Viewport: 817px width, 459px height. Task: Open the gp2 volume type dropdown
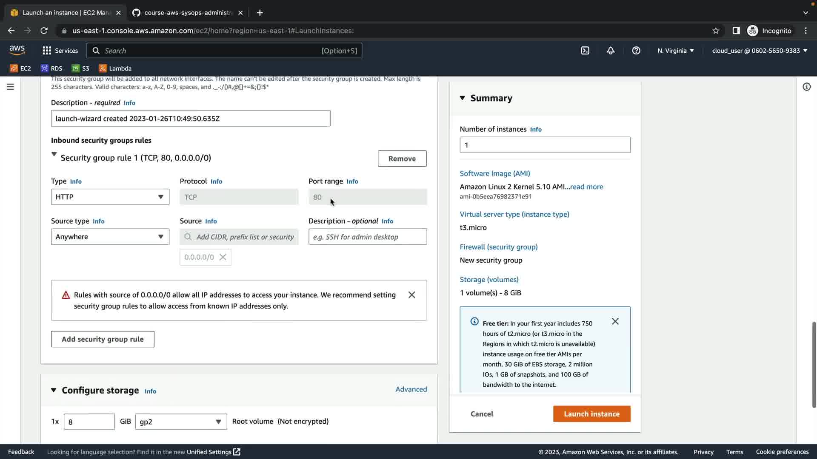(181, 422)
